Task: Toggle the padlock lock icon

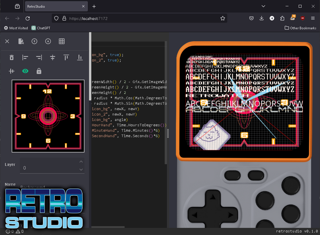Action: 39,71
